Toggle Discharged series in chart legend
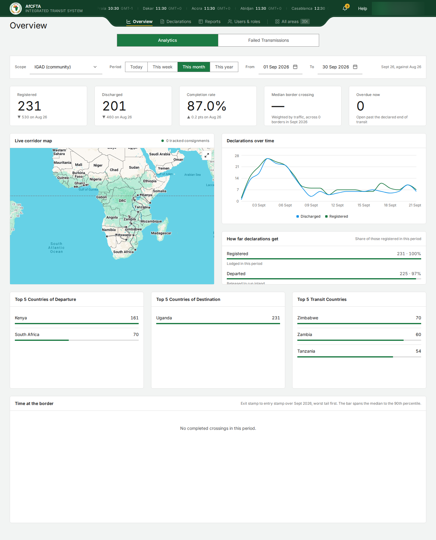This screenshot has width=436, height=540. click(x=308, y=216)
